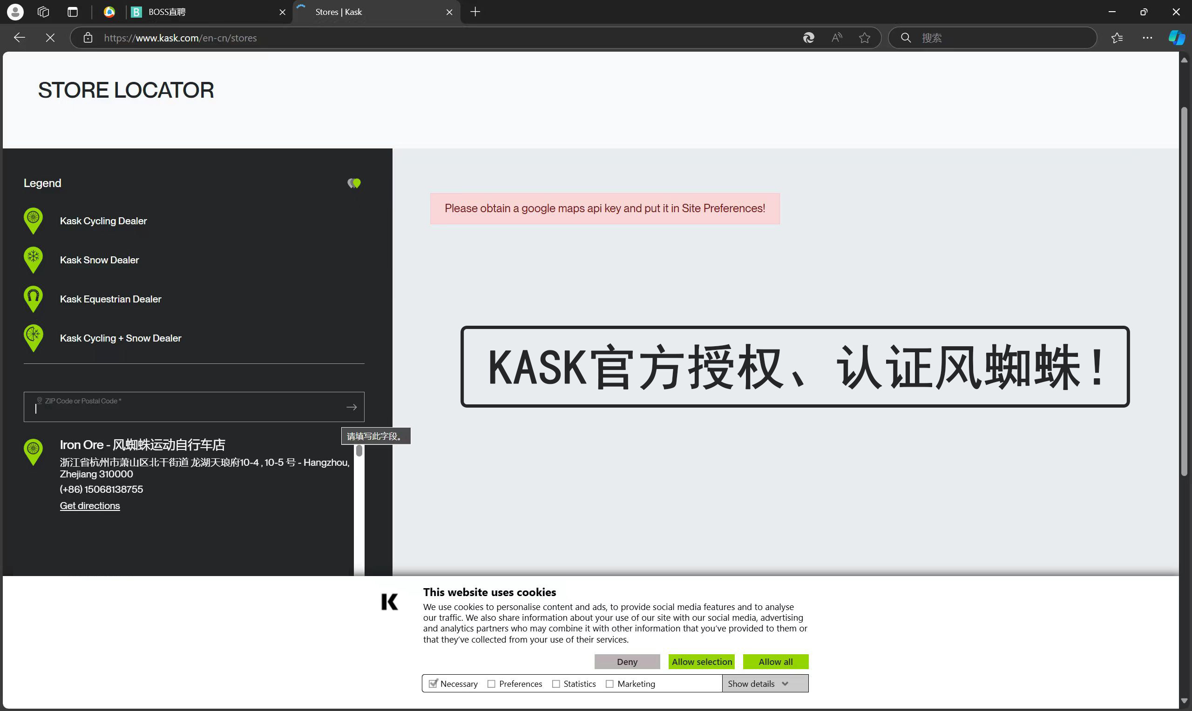The image size is (1192, 711).
Task: Click the store address line ending Zhejiang 310000
Action: point(205,469)
